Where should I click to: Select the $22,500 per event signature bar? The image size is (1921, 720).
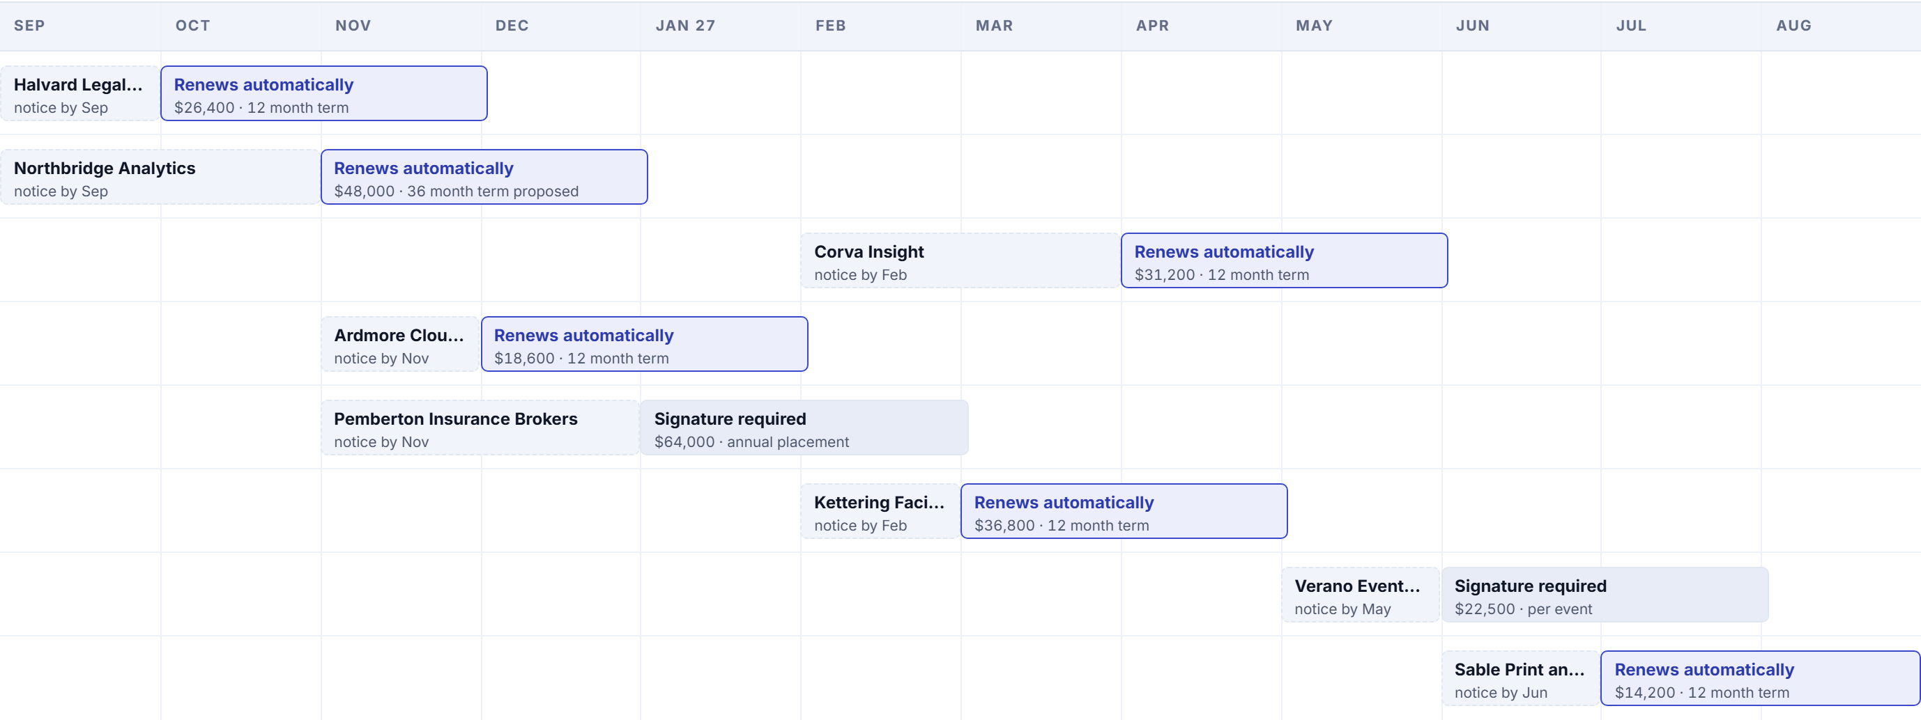pos(1605,594)
